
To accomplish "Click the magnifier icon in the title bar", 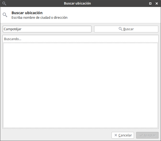I will (x=4, y=3).
